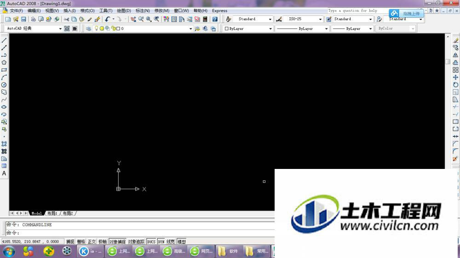This screenshot has height=258, width=460.
Task: Click the Cut scissors icon
Action: pyautogui.click(x=66, y=19)
